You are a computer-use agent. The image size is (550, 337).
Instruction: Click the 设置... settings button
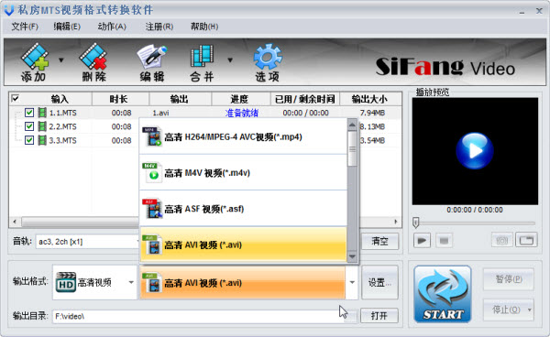(x=379, y=282)
